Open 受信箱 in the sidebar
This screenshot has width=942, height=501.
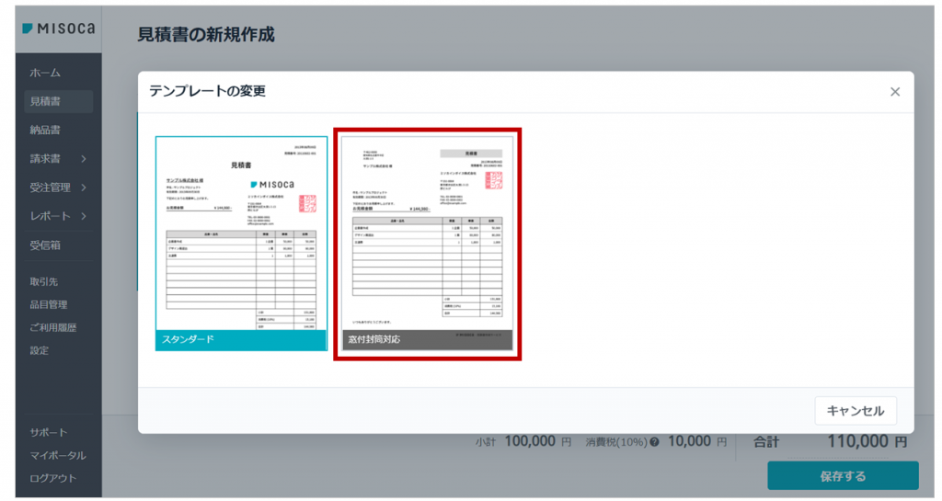pos(45,245)
